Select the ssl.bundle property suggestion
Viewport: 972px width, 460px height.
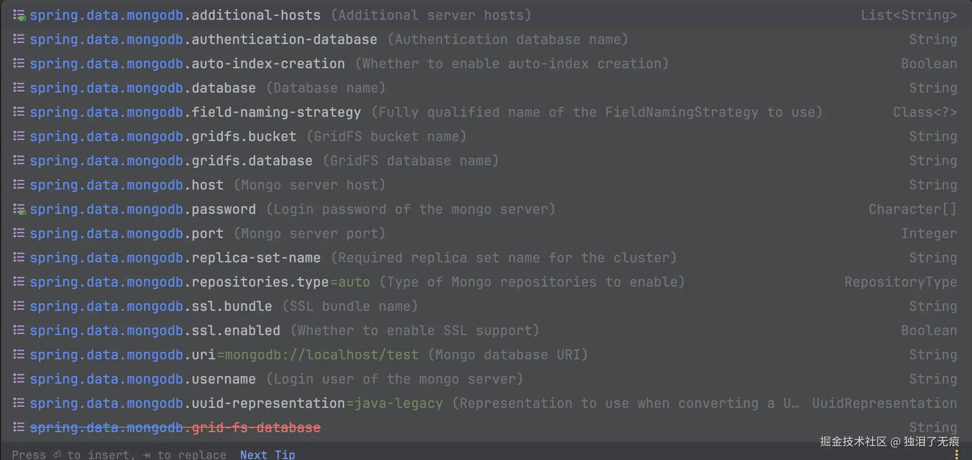pos(151,306)
